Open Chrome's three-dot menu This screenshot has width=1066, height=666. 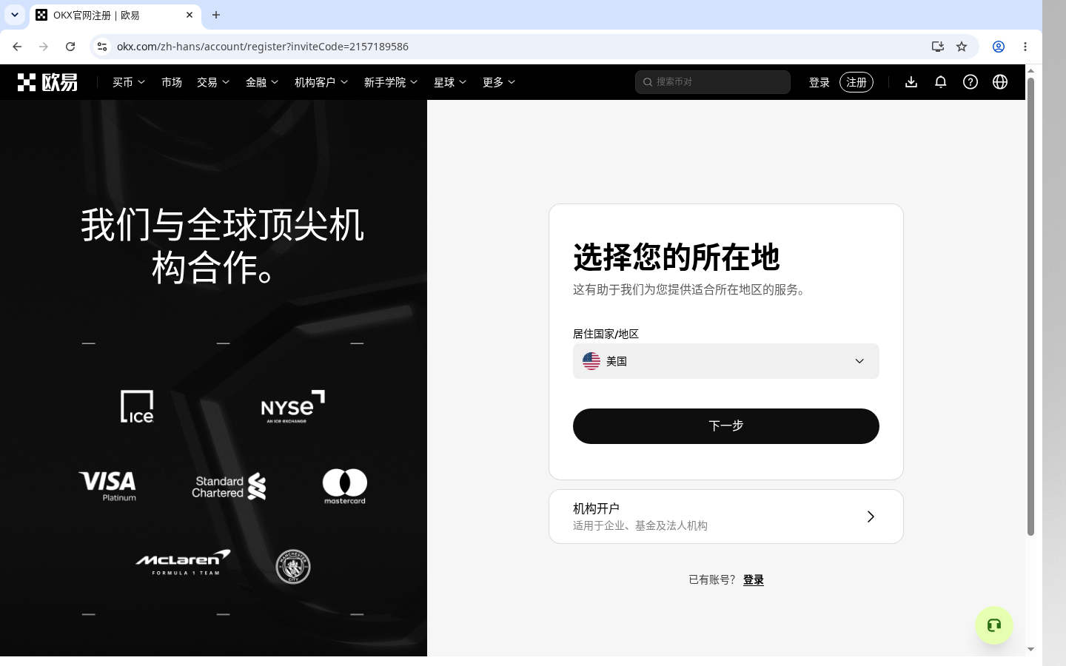point(1025,47)
